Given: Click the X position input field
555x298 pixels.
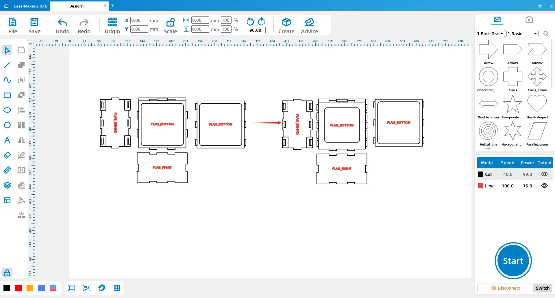Looking at the screenshot, I should 139,20.
